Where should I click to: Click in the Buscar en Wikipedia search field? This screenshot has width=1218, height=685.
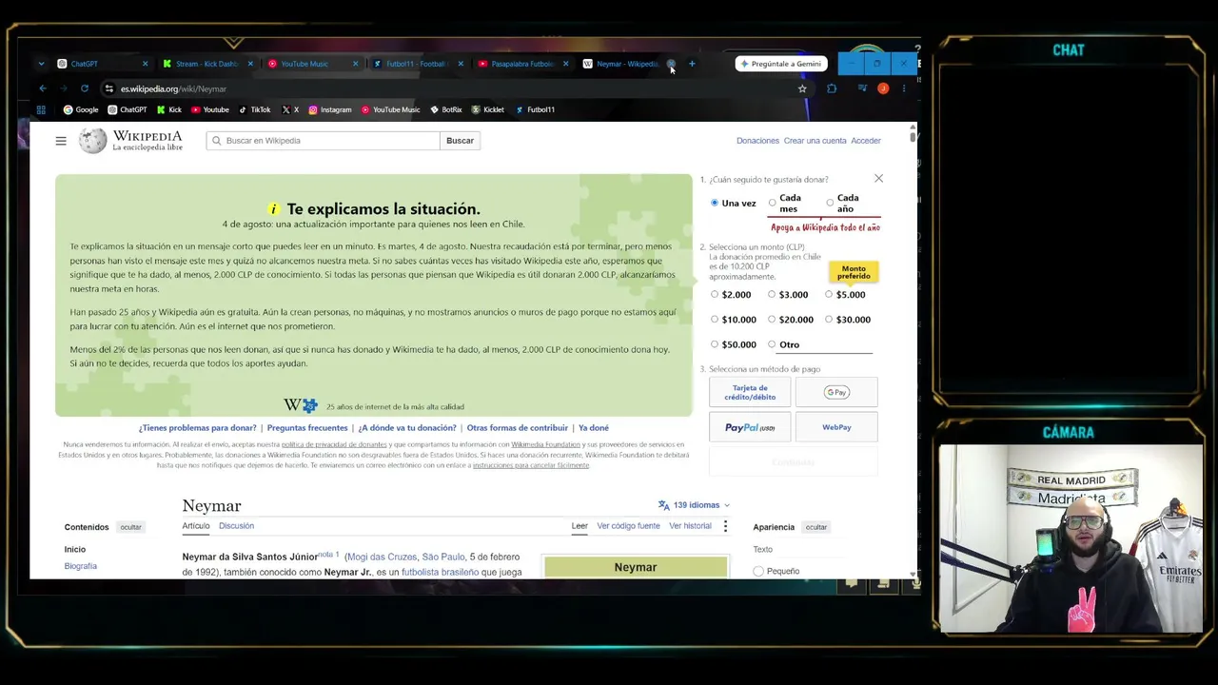(324, 141)
